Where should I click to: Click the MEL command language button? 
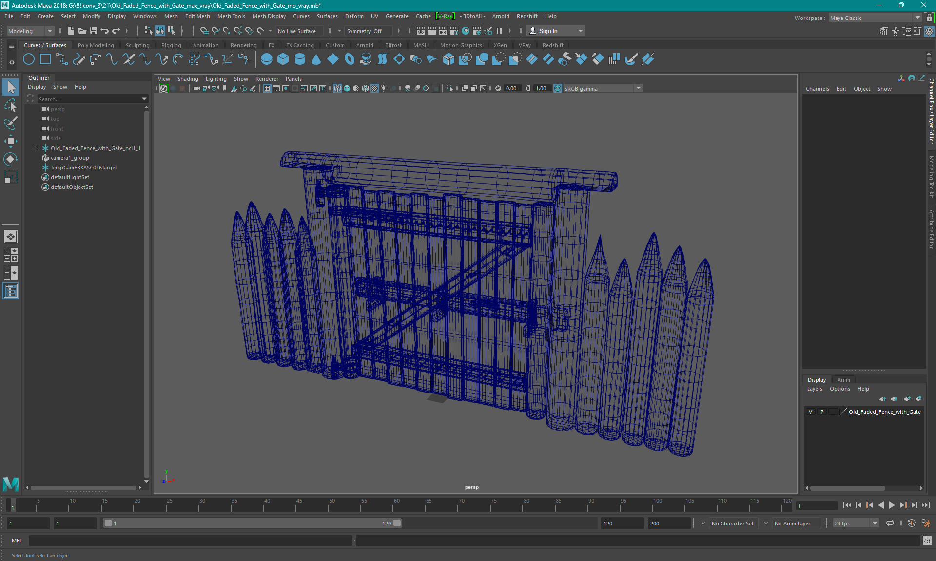click(17, 541)
